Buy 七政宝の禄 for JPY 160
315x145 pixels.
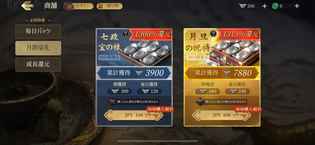pyautogui.click(x=134, y=115)
